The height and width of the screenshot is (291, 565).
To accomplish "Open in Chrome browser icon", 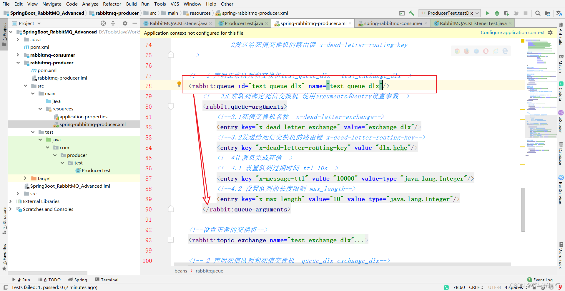I will (457, 51).
